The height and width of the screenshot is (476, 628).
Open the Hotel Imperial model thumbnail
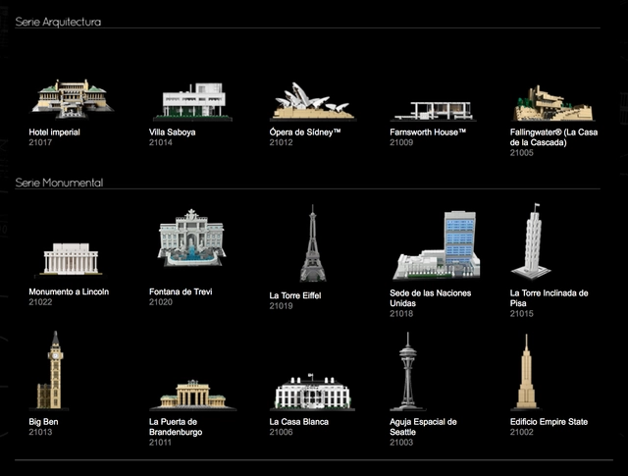tap(73, 98)
